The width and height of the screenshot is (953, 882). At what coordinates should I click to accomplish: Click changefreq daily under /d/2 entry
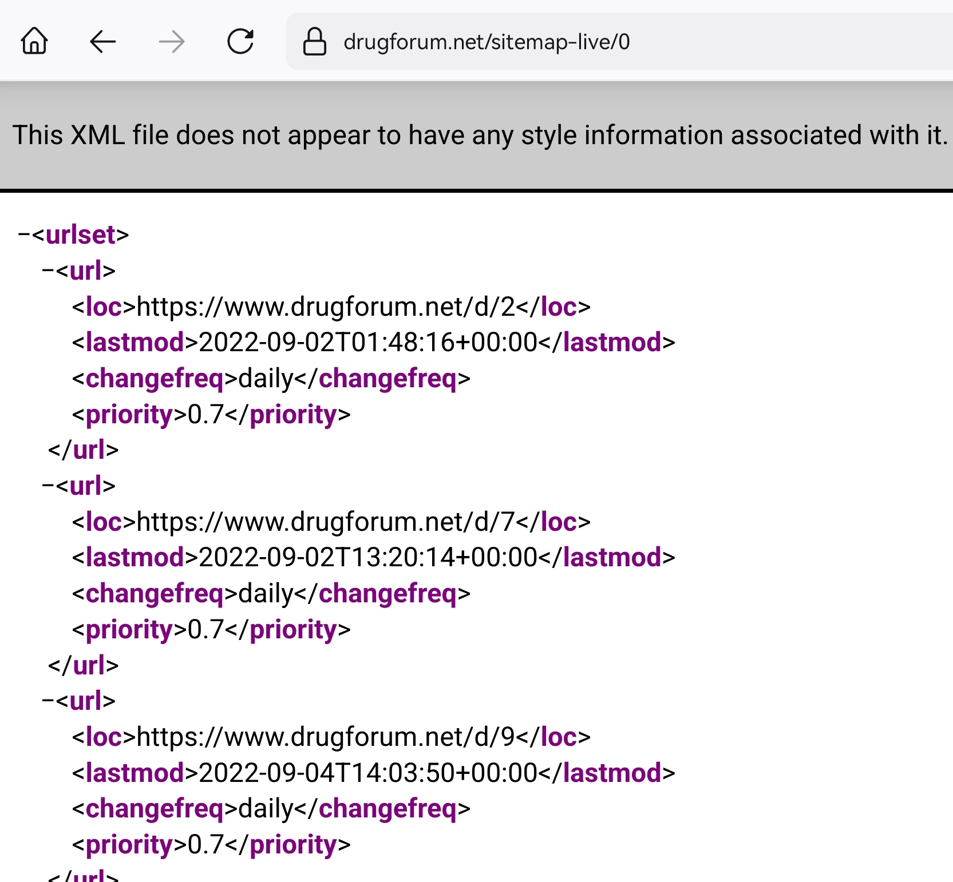[266, 379]
